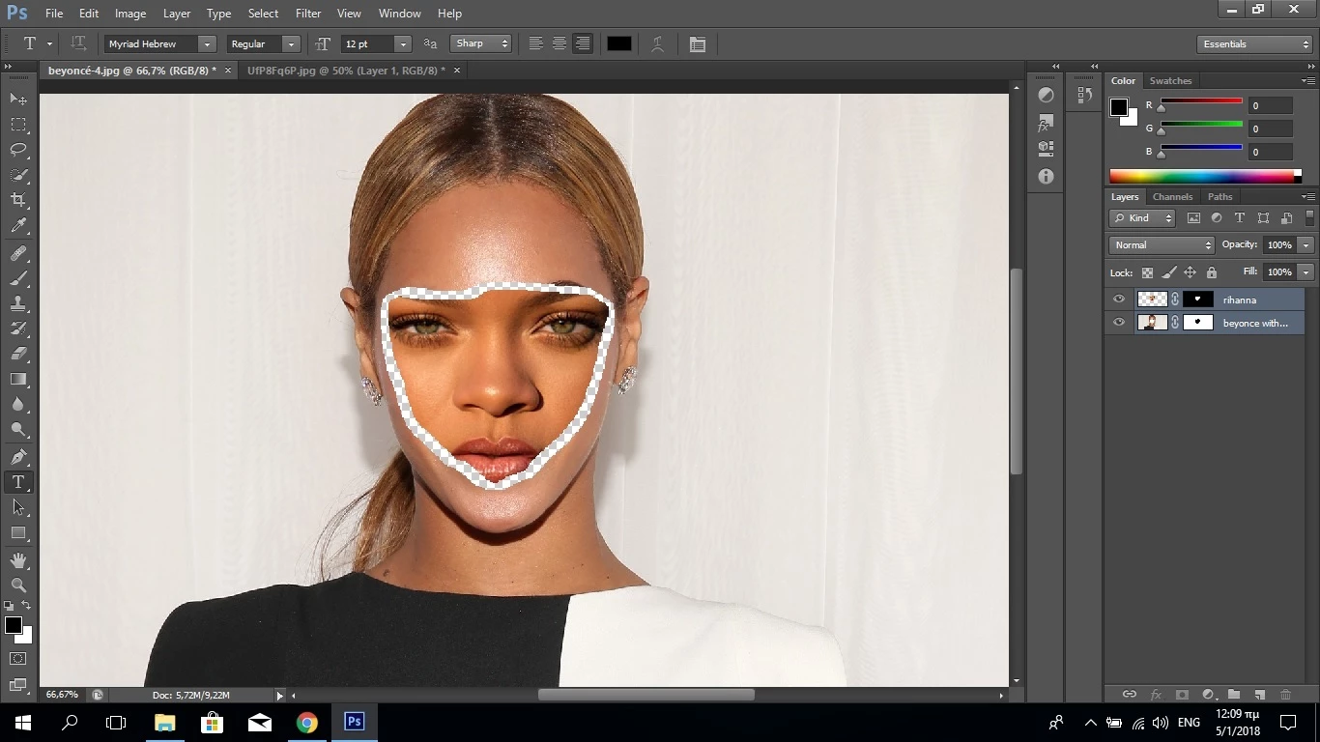Image resolution: width=1320 pixels, height=742 pixels.
Task: Toggle filter for pixel layers
Action: coord(1193,218)
